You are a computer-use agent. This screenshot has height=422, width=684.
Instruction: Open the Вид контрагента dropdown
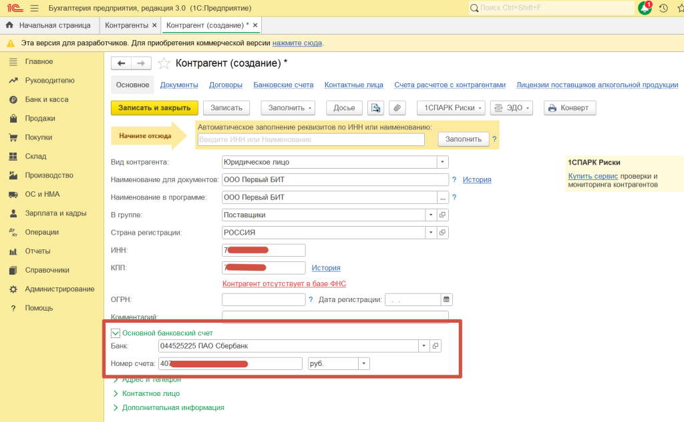coord(442,162)
